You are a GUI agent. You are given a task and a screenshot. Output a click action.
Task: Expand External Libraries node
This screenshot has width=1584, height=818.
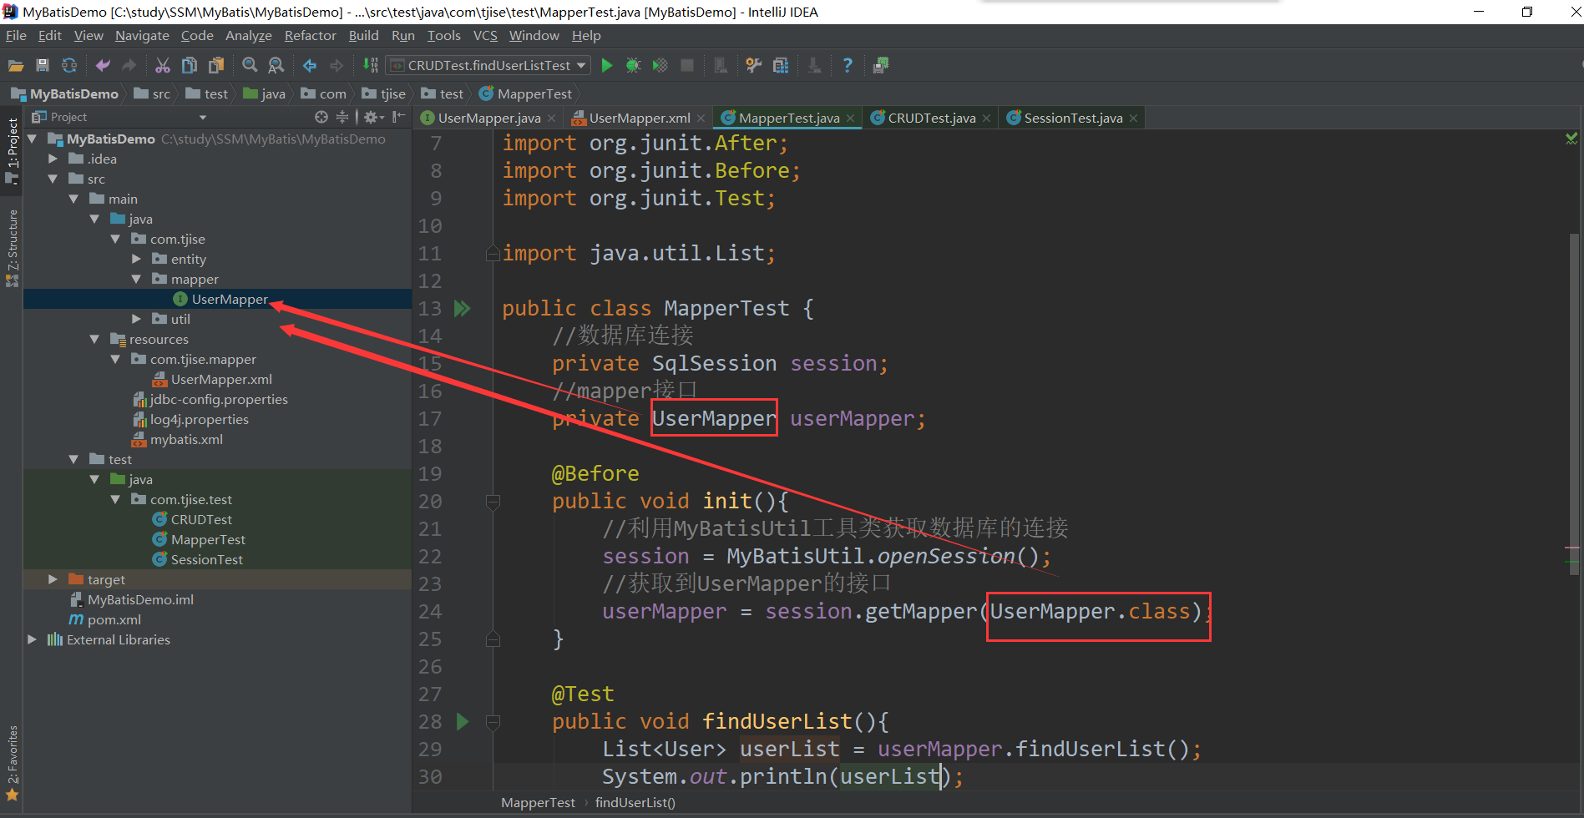[32, 639]
